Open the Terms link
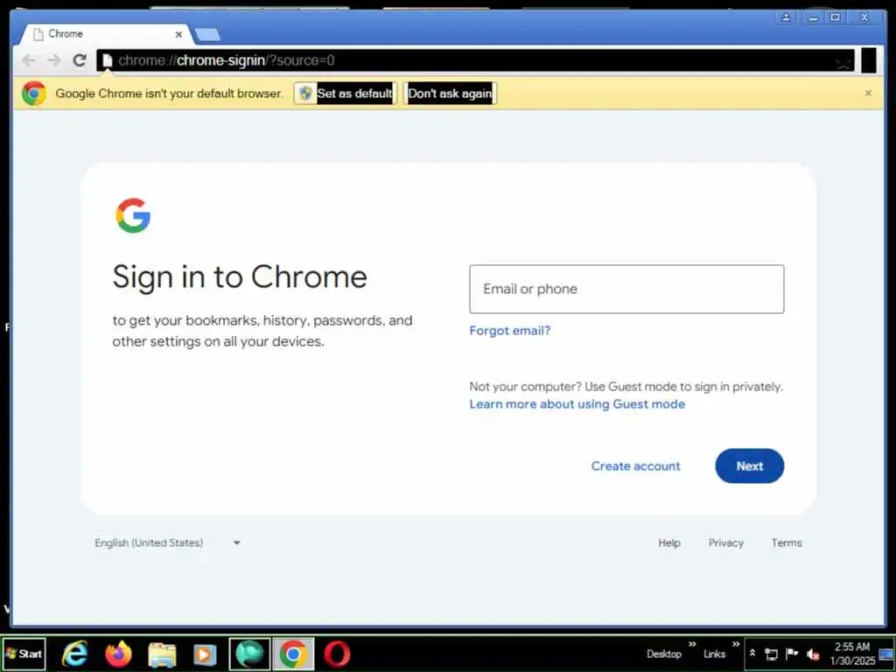 pyautogui.click(x=787, y=542)
